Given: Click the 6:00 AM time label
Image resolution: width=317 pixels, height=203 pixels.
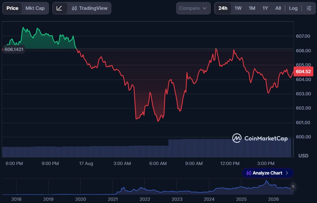Looking at the screenshot, I should [158, 163].
